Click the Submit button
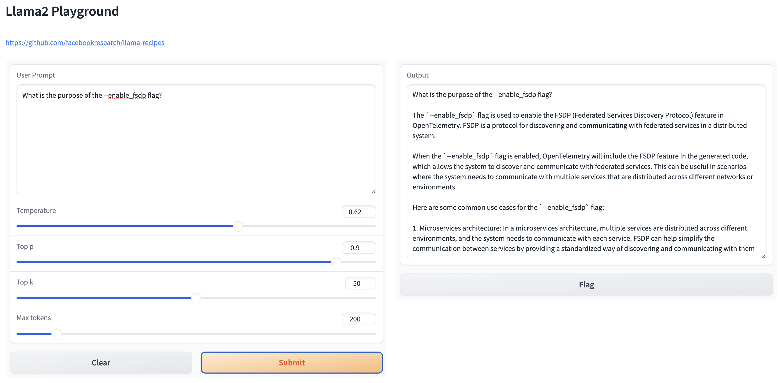783x383 pixels. click(x=292, y=362)
